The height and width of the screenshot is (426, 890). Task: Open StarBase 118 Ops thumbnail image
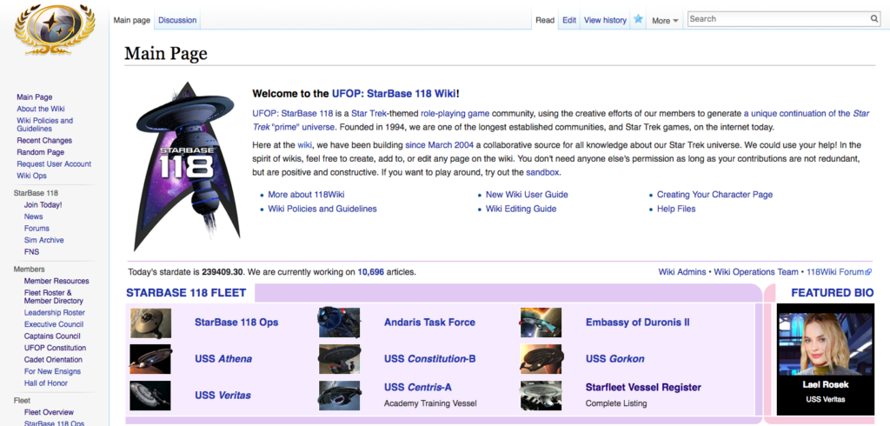[x=150, y=323]
